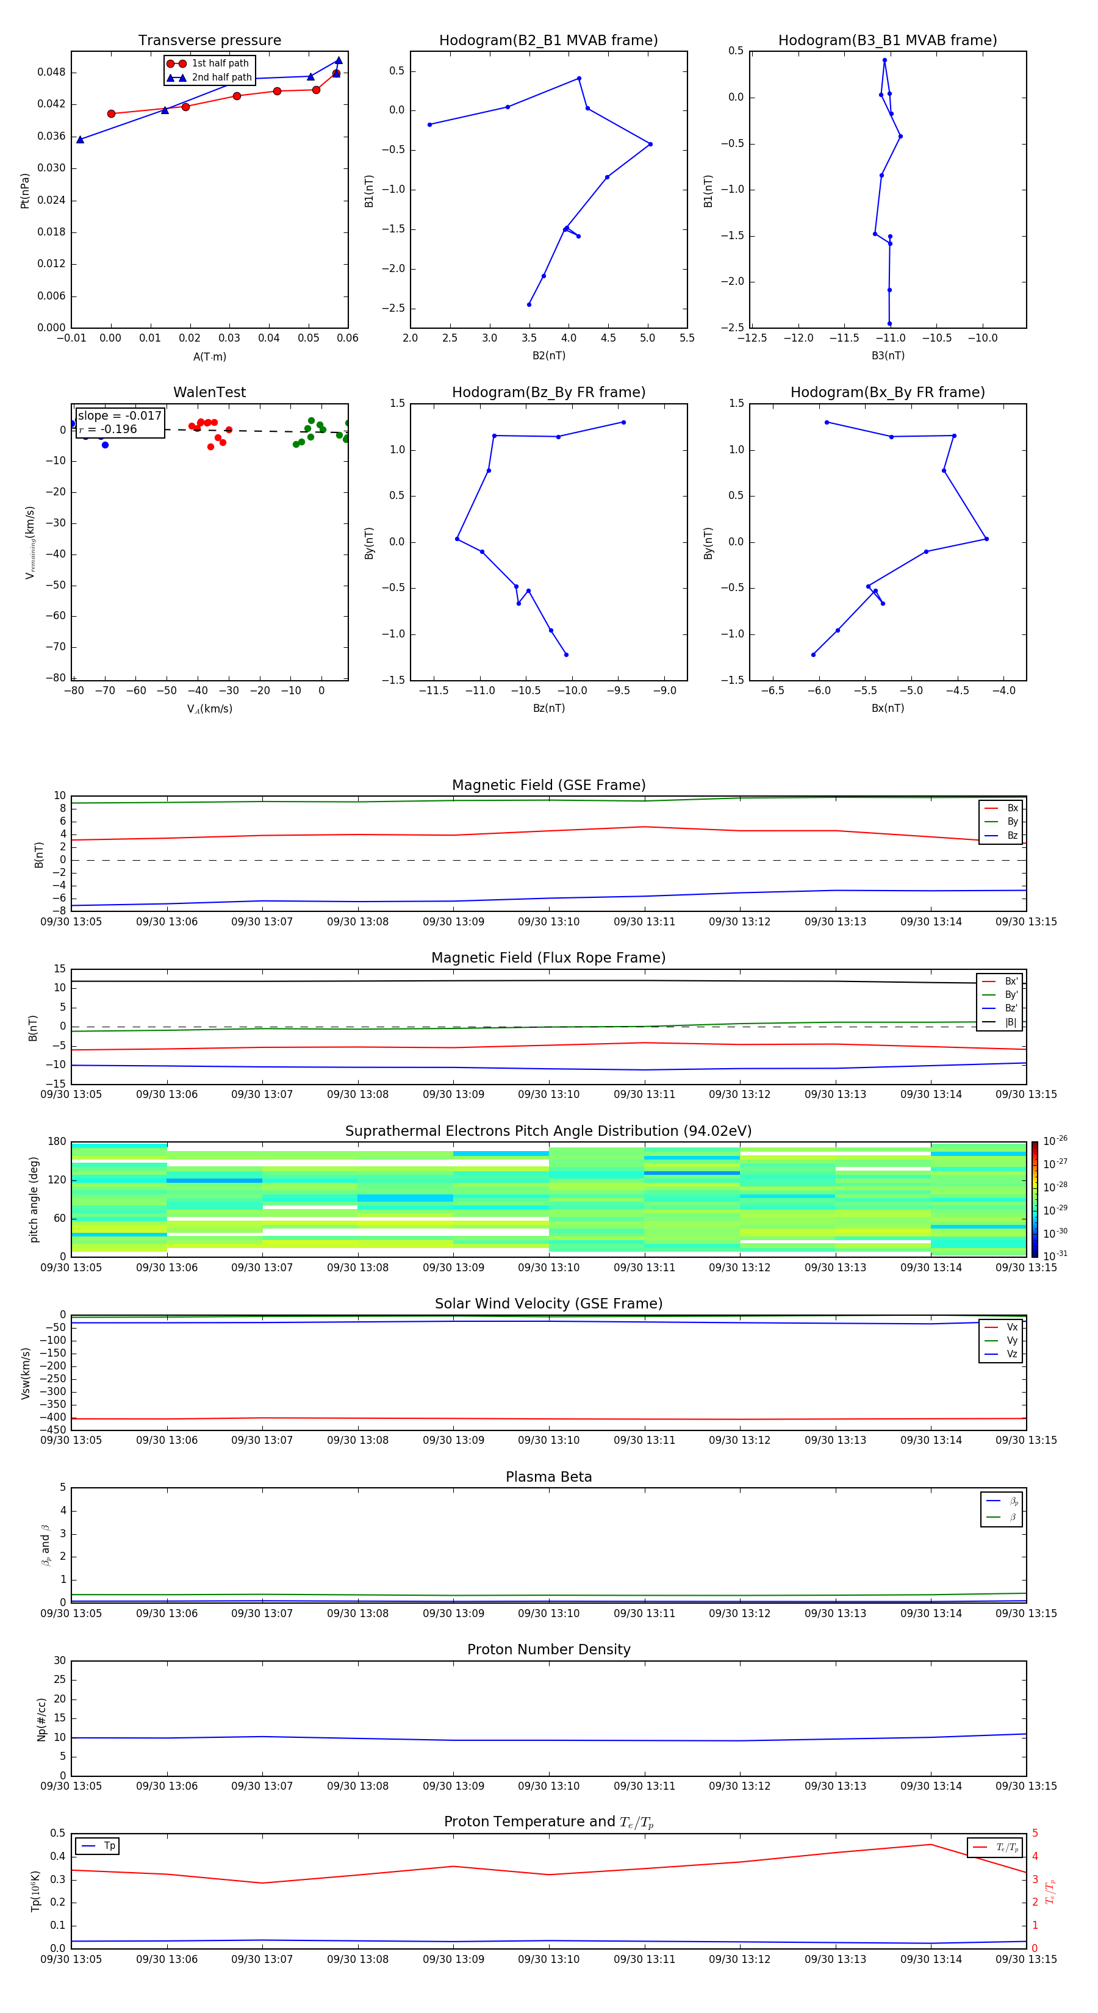1098x2013 pixels.
Task: Click the pitch angle plot colorbar
Action: pyautogui.click(x=1034, y=1199)
